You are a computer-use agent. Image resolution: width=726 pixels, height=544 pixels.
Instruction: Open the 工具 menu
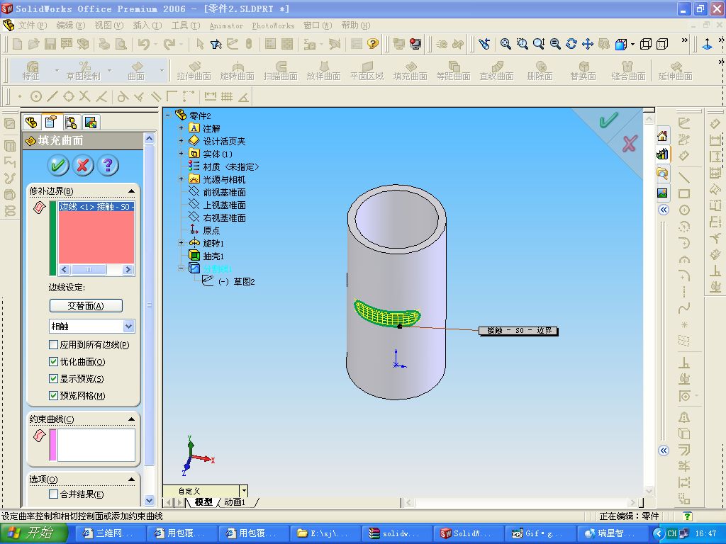click(186, 25)
